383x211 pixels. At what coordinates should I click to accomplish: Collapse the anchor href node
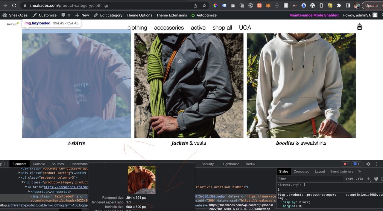click(x=26, y=187)
